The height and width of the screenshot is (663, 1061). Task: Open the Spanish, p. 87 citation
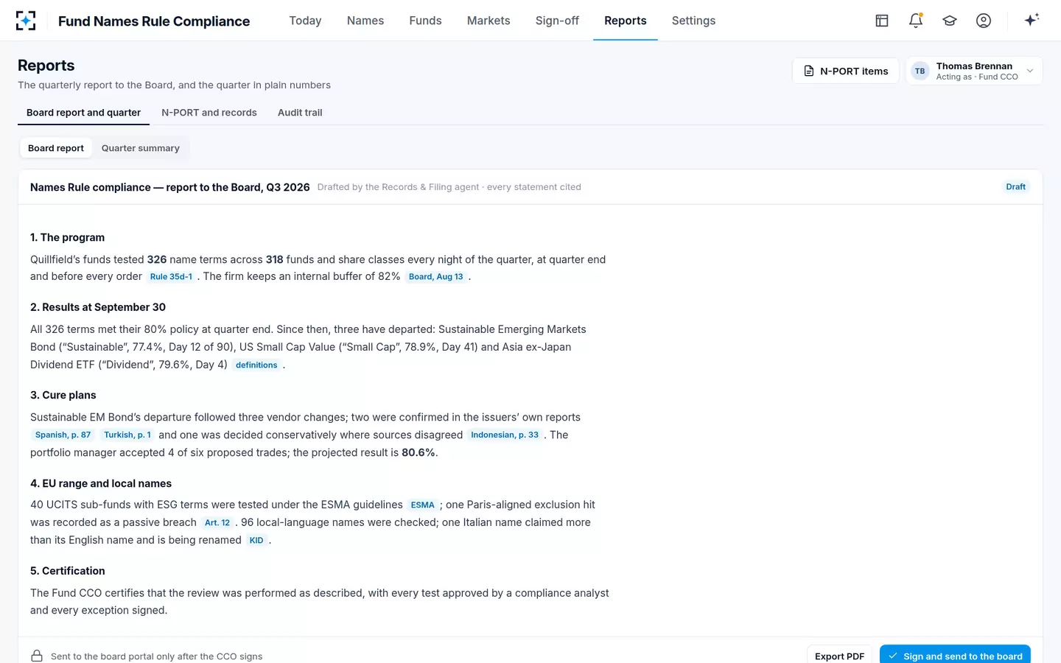(63, 435)
